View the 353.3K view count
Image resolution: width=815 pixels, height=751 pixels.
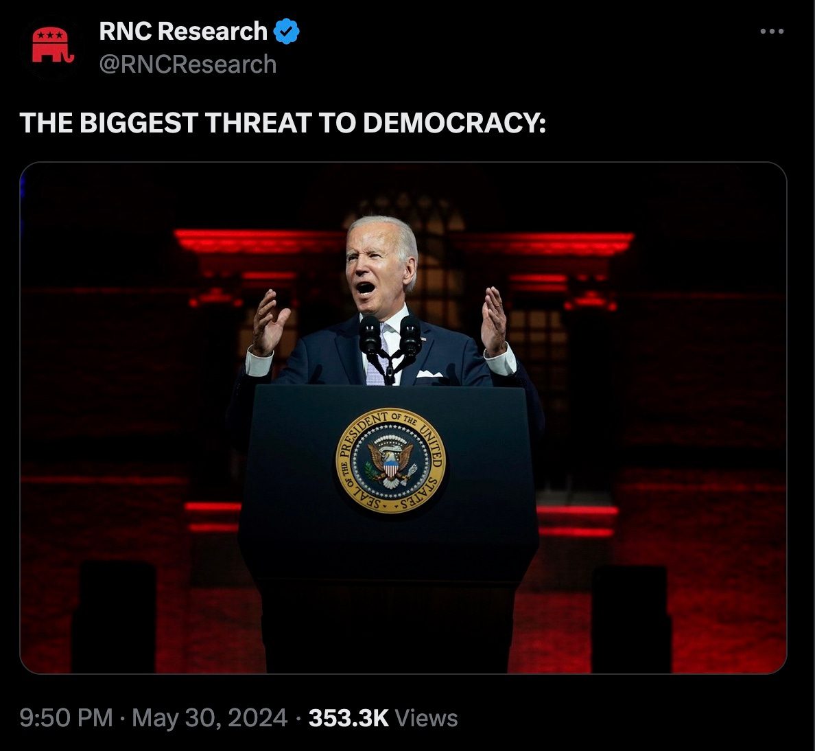point(349,718)
